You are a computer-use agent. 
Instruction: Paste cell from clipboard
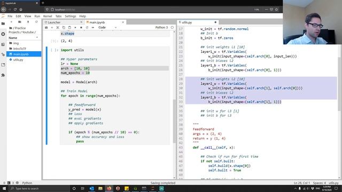[69, 28]
